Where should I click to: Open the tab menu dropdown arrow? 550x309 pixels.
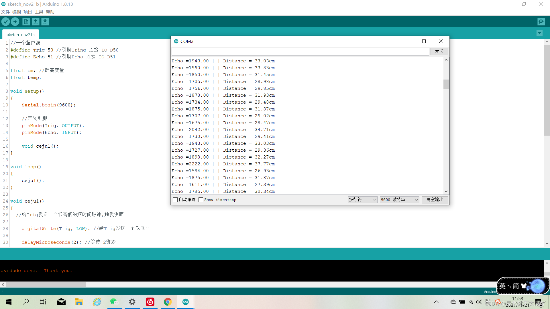click(539, 33)
